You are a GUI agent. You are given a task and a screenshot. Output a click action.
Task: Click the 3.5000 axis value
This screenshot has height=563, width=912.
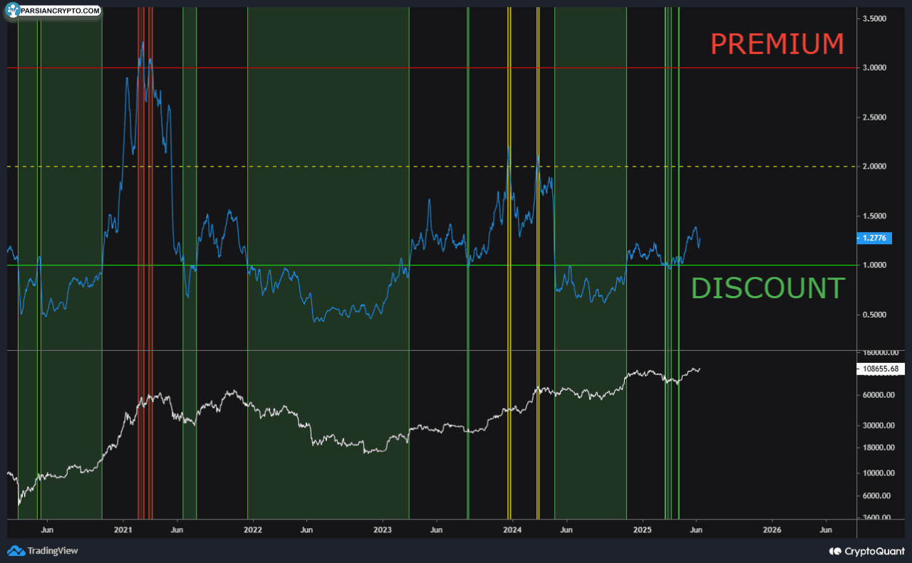pyautogui.click(x=874, y=19)
